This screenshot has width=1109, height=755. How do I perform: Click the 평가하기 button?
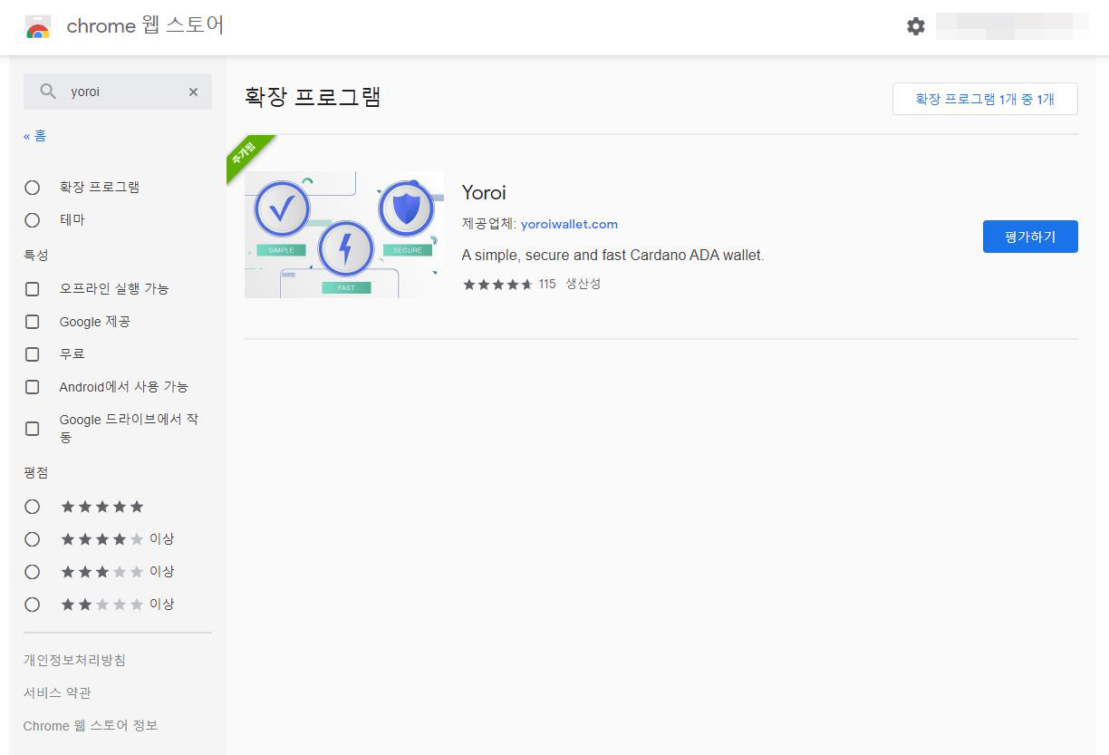point(1030,237)
